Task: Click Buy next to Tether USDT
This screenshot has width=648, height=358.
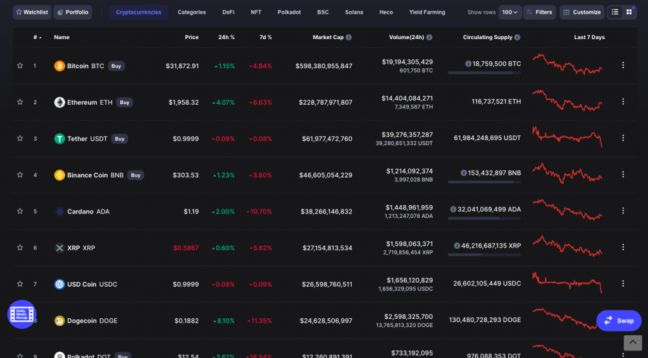Action: click(x=120, y=138)
